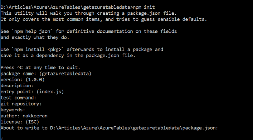Click the npm init command text
This screenshot has width=253, height=140.
click(144, 7)
